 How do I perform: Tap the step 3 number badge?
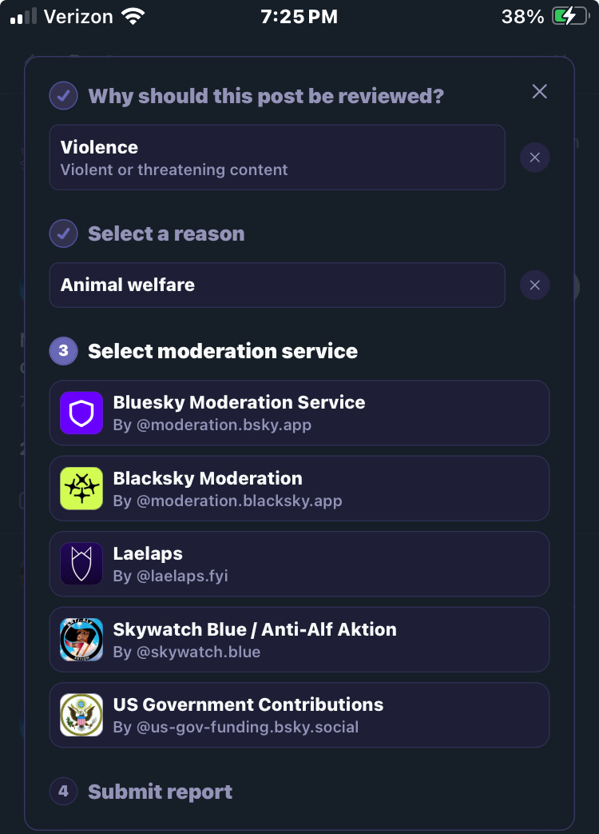pos(63,351)
